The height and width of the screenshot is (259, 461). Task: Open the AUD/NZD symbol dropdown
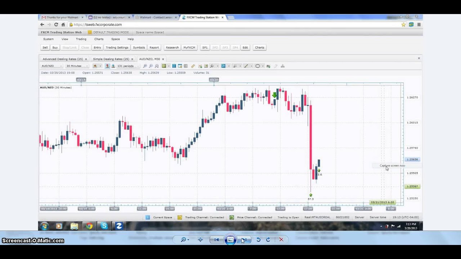[x=52, y=66]
